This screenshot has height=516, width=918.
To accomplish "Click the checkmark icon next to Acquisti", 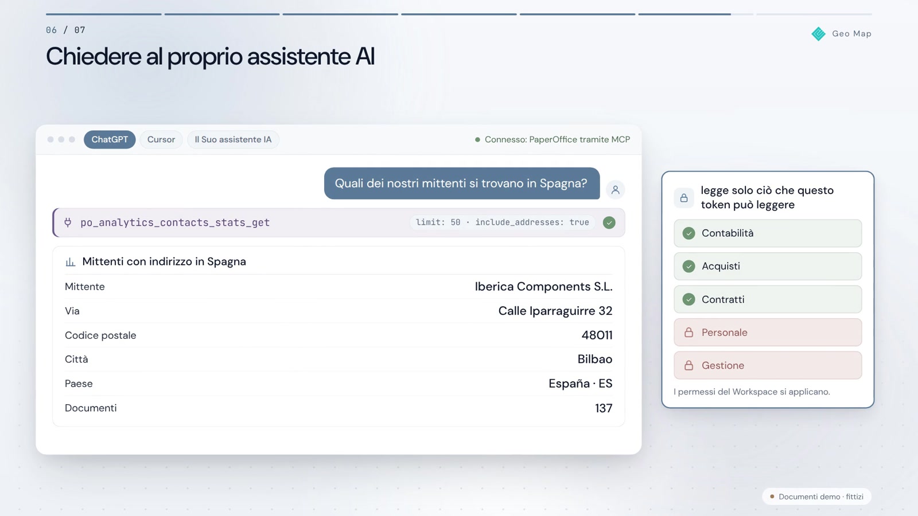I will pyautogui.click(x=688, y=266).
